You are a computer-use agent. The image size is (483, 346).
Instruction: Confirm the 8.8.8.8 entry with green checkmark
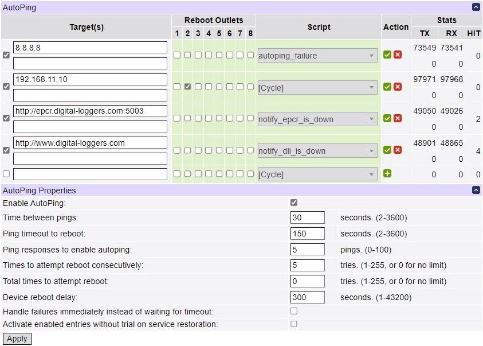[387, 55]
